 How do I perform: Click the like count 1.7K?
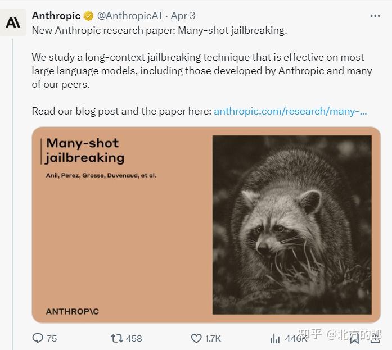tap(213, 338)
